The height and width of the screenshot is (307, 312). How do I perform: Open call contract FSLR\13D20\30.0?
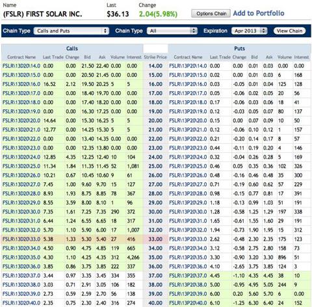tap(21, 212)
